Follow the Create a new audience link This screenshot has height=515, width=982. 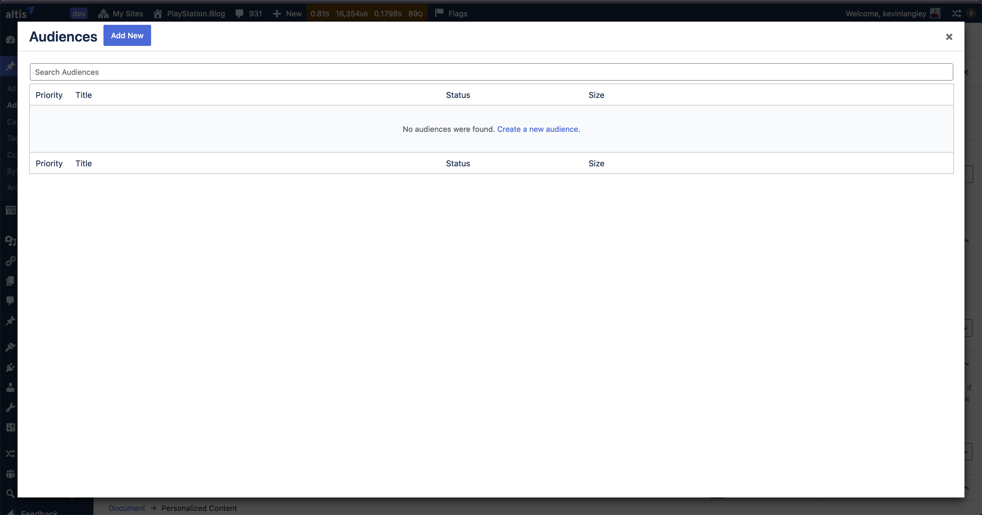538,129
